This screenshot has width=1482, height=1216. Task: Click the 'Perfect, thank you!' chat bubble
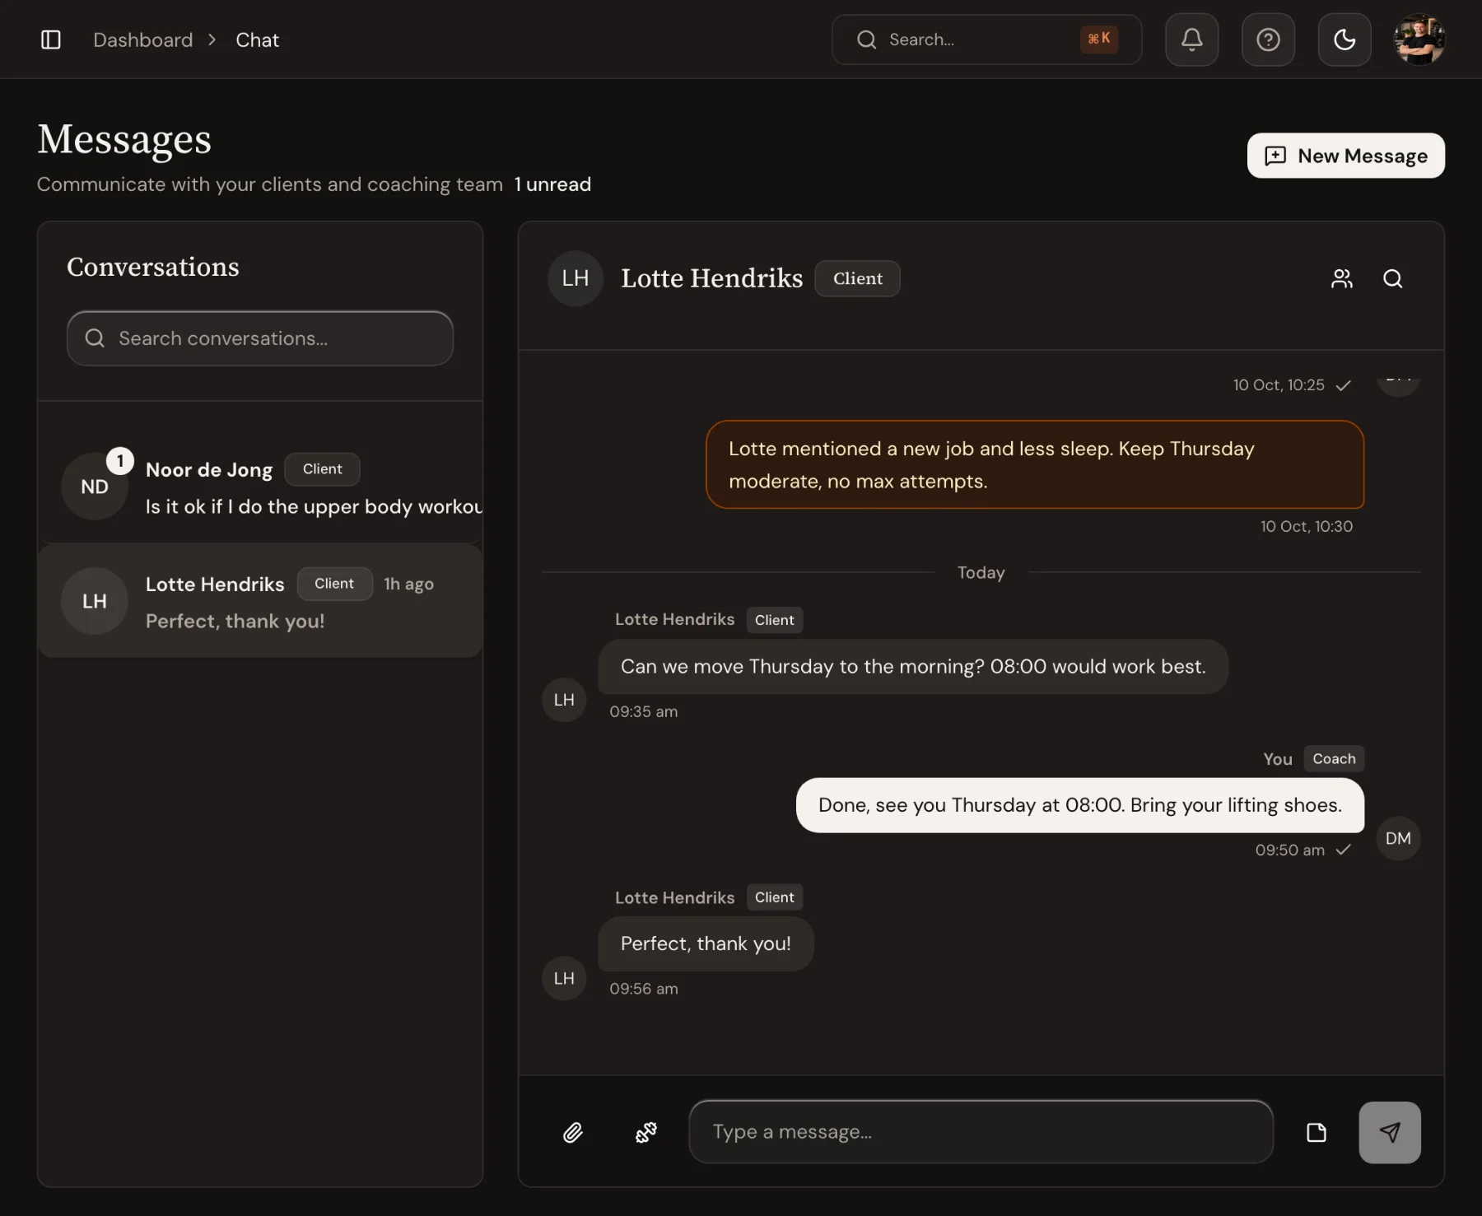tap(706, 943)
